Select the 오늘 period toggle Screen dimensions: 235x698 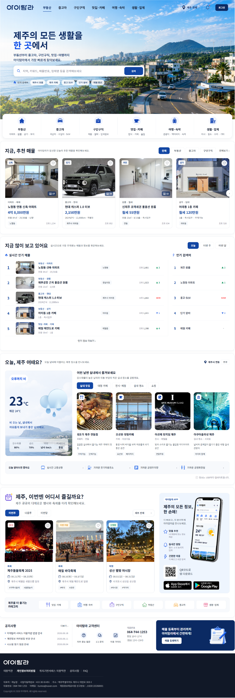click(x=193, y=245)
